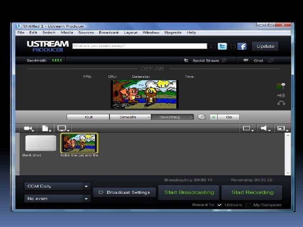This screenshot has height=227, width=303.
Task: Add a screen capture shot
Action: (x=63, y=128)
